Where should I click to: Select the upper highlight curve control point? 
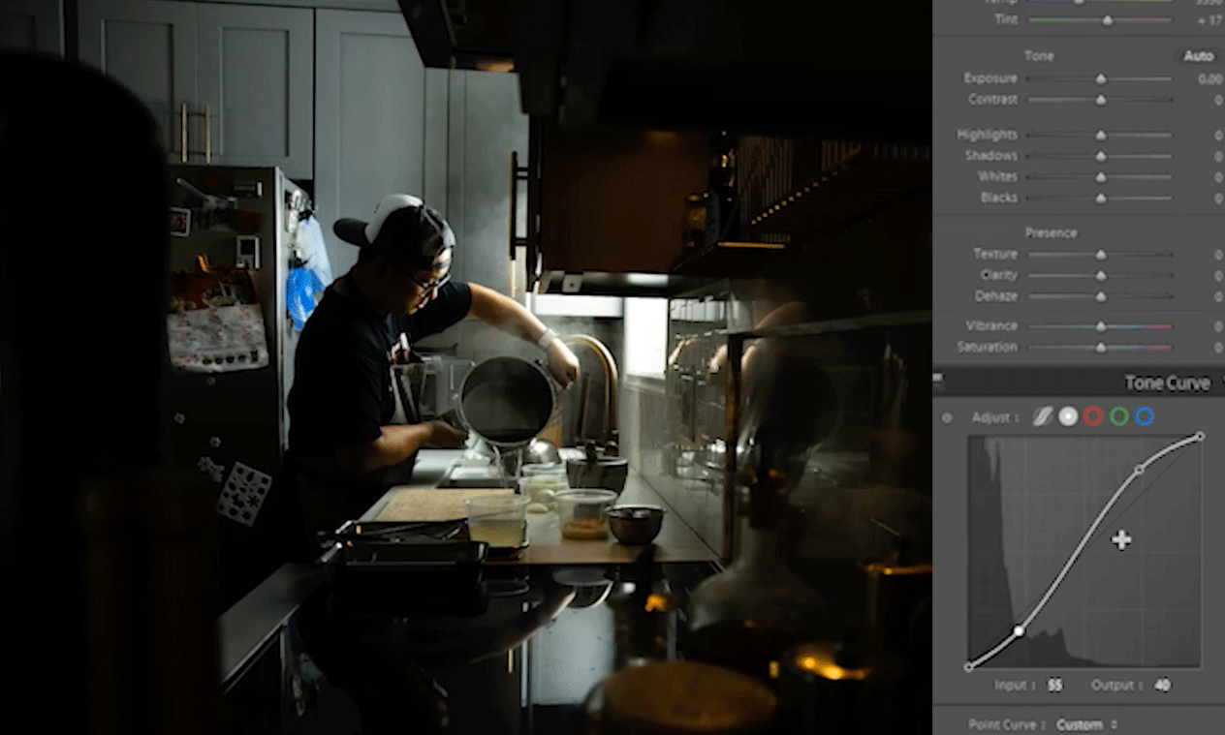tap(1140, 469)
